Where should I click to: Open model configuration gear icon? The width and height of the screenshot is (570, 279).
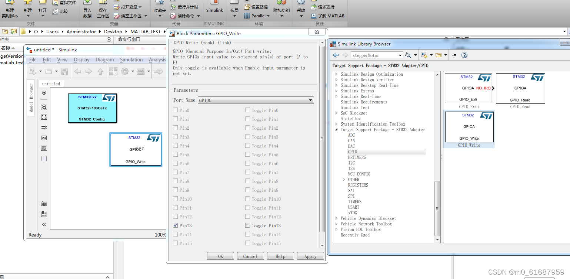click(125, 71)
